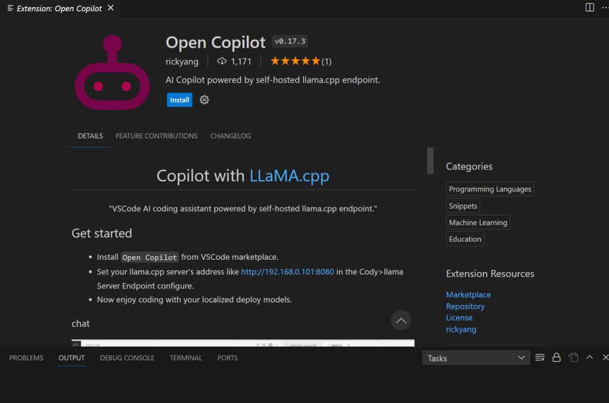Click the 'Open Copilot' extension title
Viewport: 609px width, 403px height.
215,42
